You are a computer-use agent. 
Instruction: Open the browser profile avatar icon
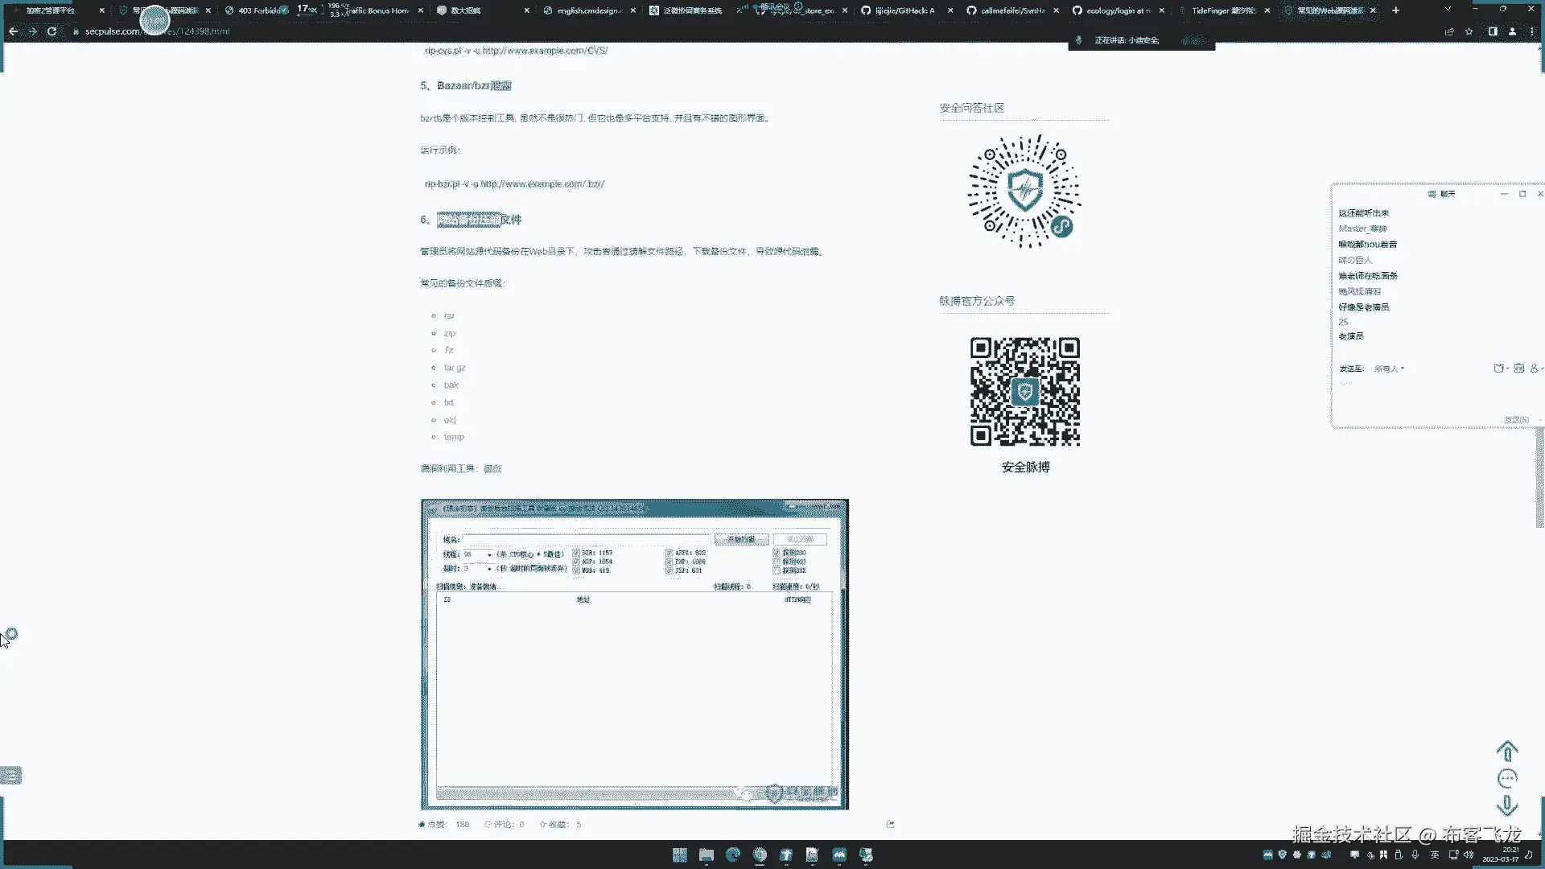coord(1512,31)
